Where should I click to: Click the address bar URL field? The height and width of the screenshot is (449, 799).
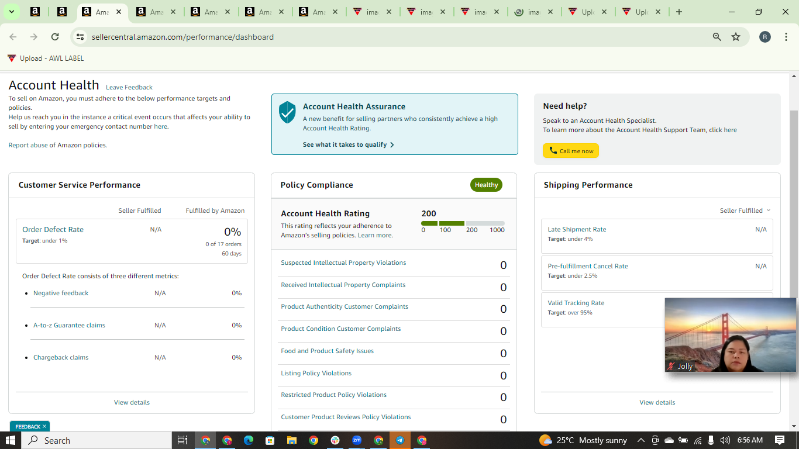point(392,37)
